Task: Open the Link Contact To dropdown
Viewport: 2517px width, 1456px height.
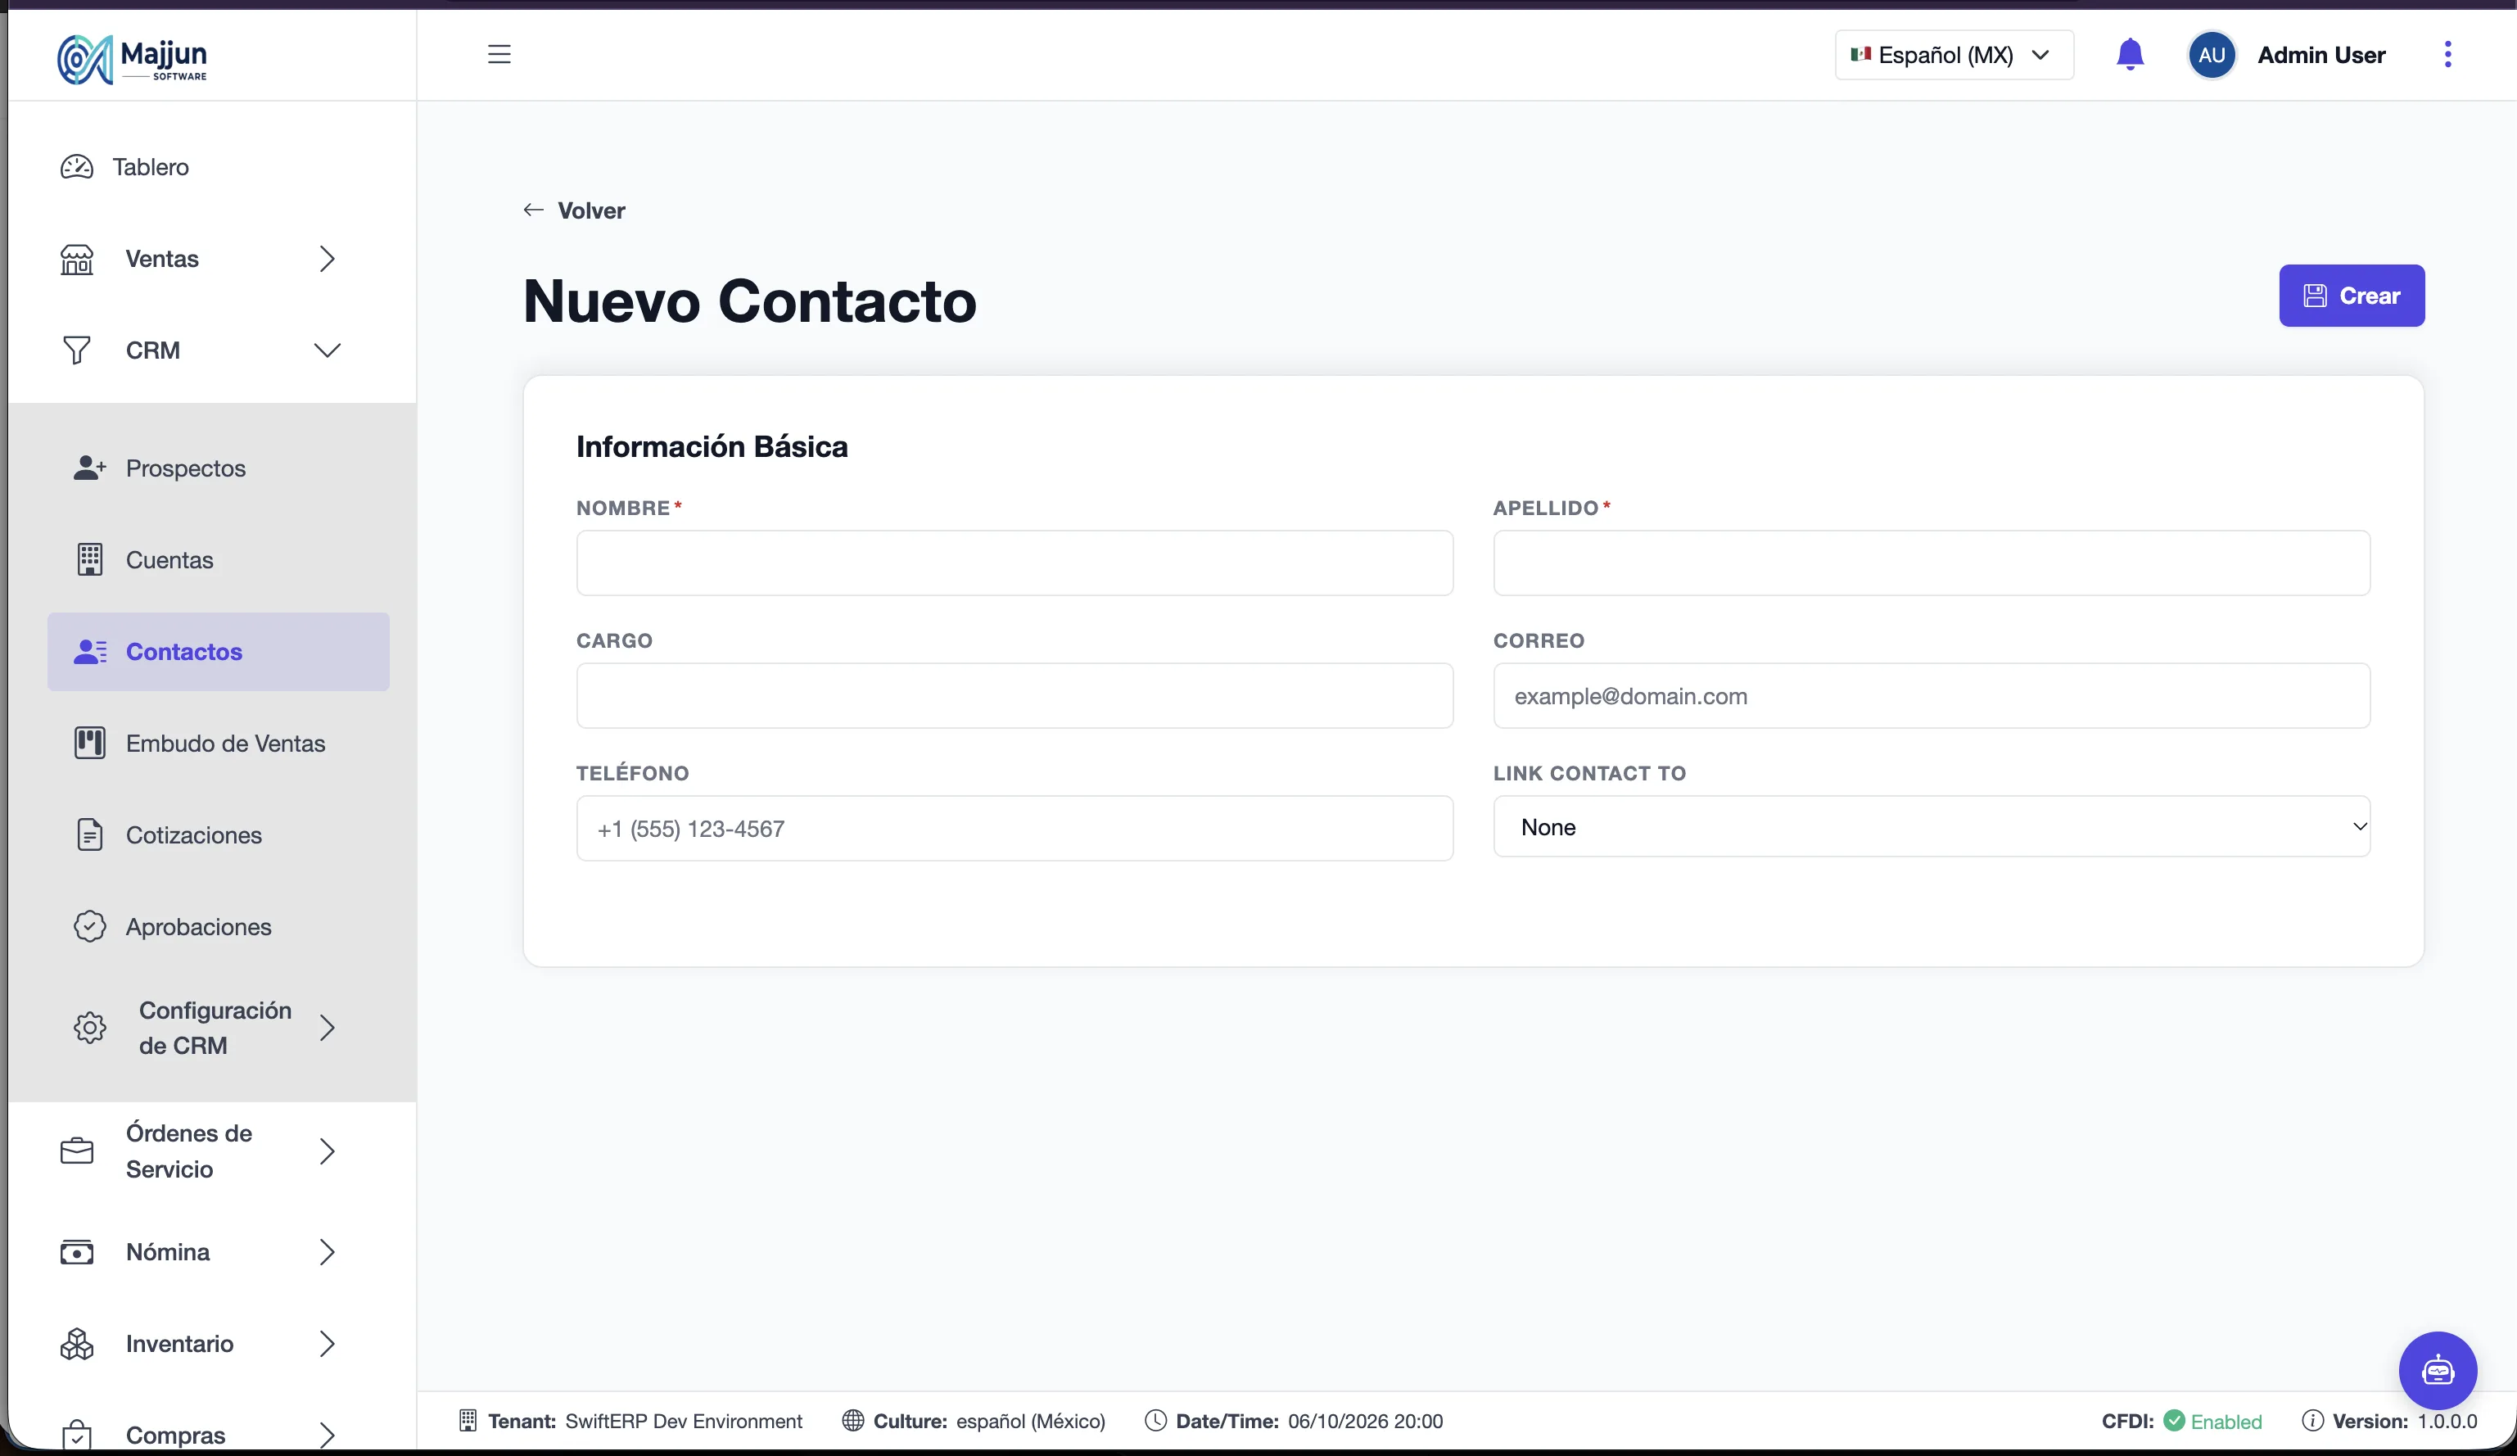Action: (x=1931, y=827)
